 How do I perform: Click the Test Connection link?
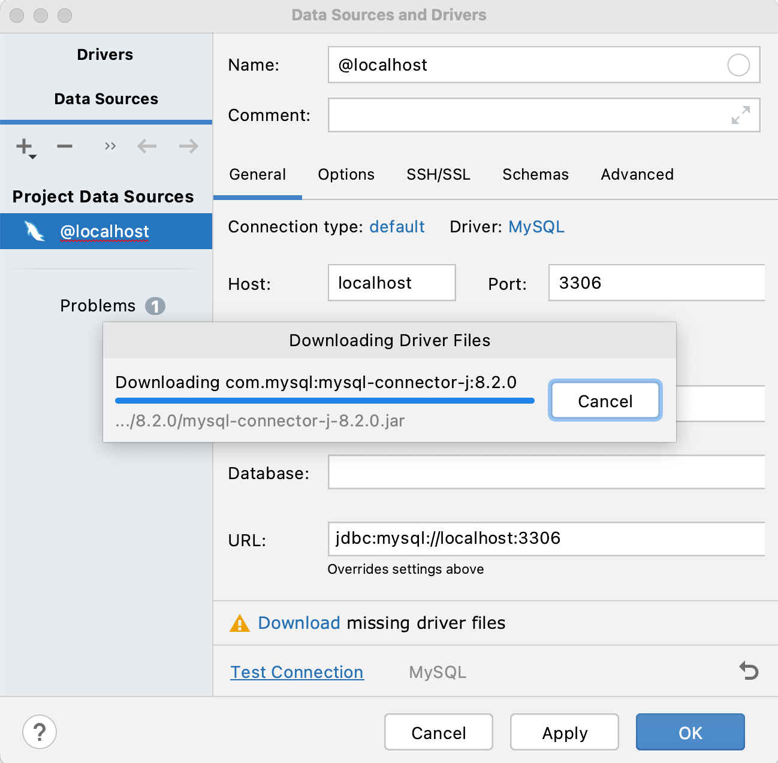(x=297, y=672)
